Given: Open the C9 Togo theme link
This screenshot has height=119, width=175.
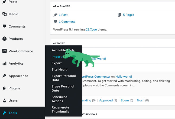Looking at the screenshot, I should [91, 29].
